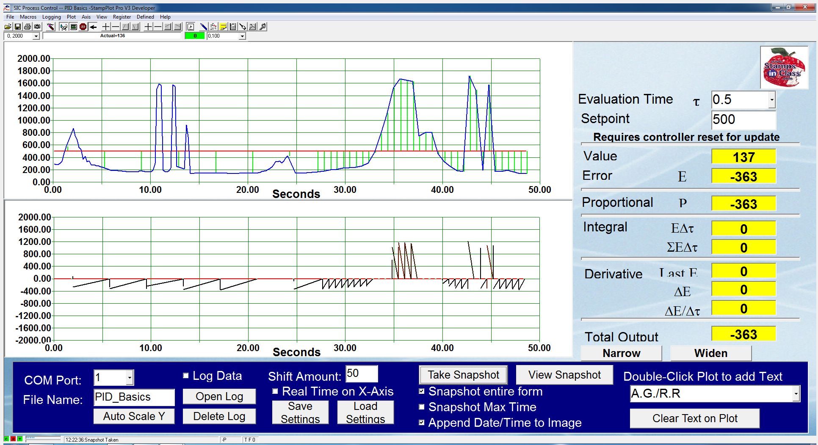Open the Macros menu
Viewport: 818px width, 445px height.
[x=28, y=17]
